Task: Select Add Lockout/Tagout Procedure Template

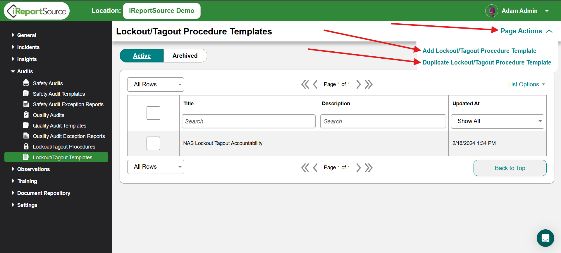Action: [479, 51]
